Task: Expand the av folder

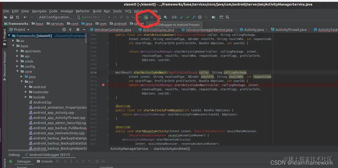Action: pos(13,41)
